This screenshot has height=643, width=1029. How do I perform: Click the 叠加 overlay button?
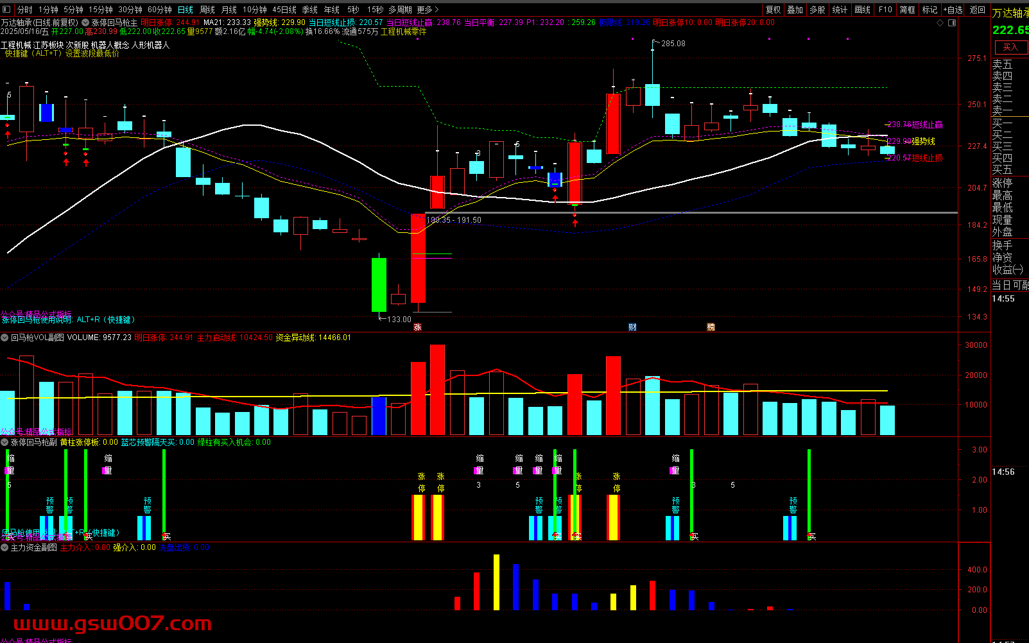pyautogui.click(x=795, y=10)
